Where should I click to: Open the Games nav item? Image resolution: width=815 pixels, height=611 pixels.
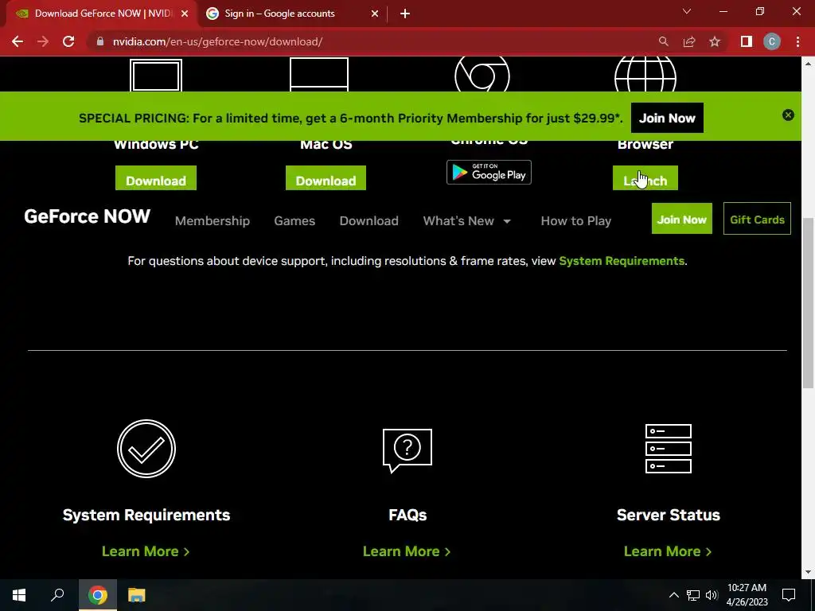294,221
